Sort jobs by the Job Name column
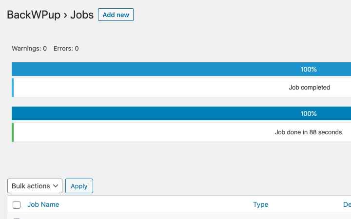Image resolution: width=351 pixels, height=219 pixels. pyautogui.click(x=43, y=204)
